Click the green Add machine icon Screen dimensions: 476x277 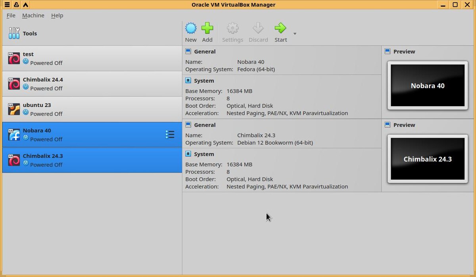(207, 28)
